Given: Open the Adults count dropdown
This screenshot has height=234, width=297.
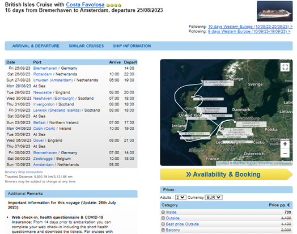Looking at the screenshot, I should click(181, 198).
